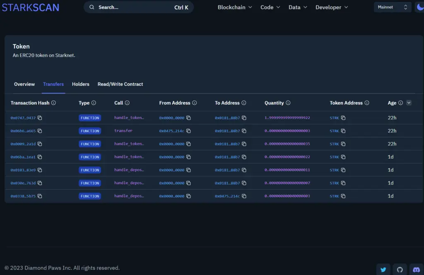Viewport: 424px width, 275px height.
Task: Focus the Search input field
Action: pos(132,7)
